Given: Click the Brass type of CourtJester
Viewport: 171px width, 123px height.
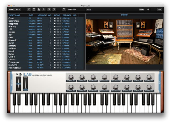Looking at the screenshot, I should pos(31,62).
